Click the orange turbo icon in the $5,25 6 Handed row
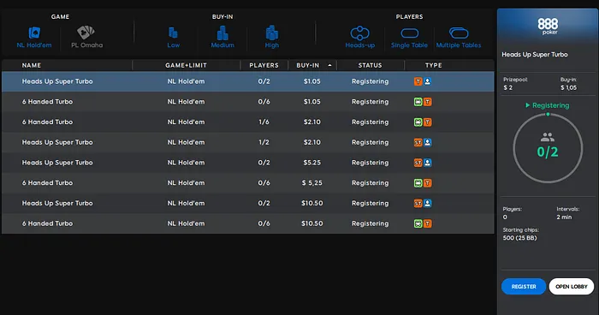The height and width of the screenshot is (315, 599). (428, 183)
